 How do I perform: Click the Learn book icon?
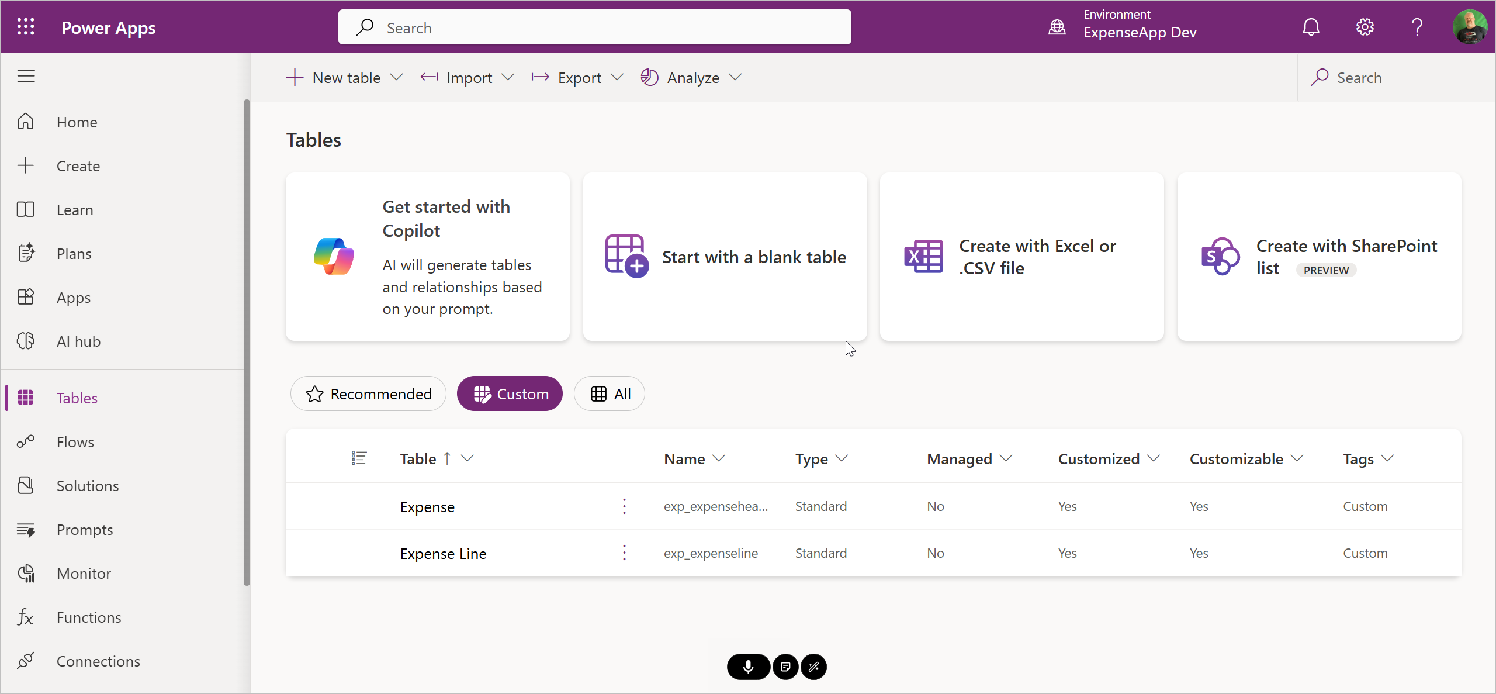coord(26,209)
